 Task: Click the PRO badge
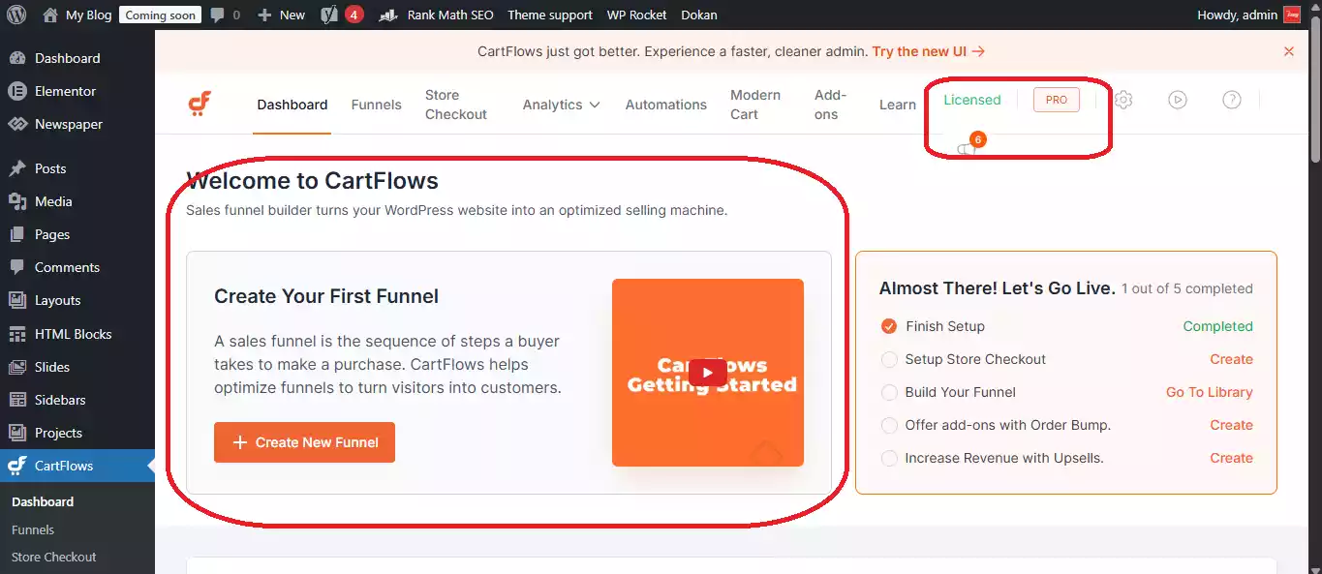coord(1057,100)
